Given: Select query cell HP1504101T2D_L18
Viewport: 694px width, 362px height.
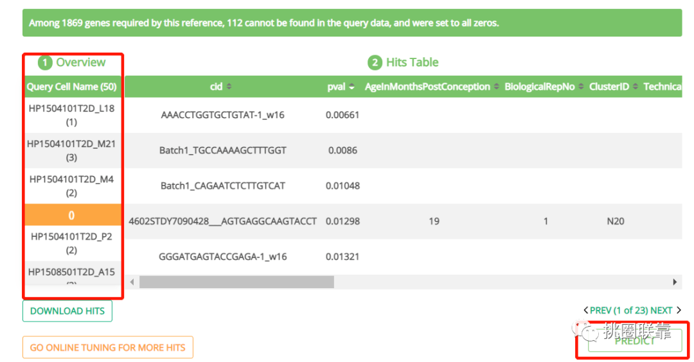Looking at the screenshot, I should [x=71, y=115].
